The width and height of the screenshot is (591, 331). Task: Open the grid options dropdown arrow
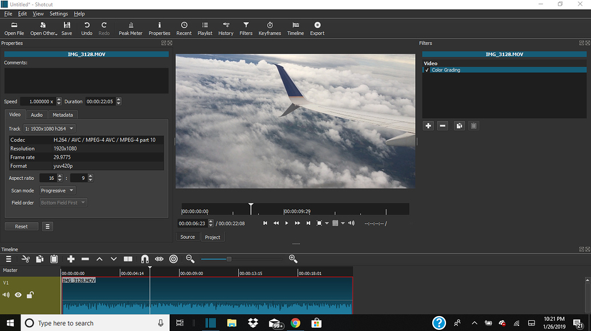pos(343,223)
